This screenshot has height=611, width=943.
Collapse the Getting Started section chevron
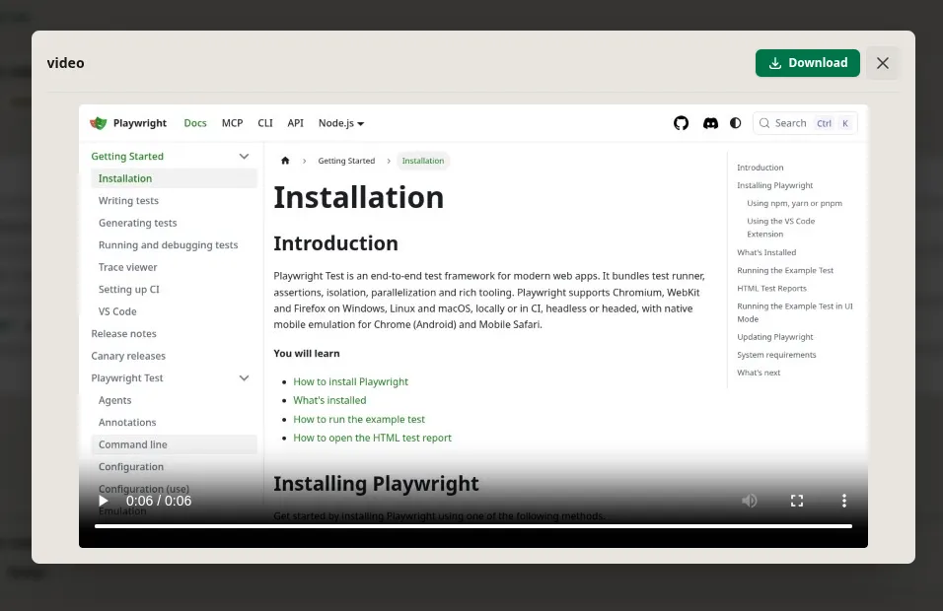tap(244, 157)
